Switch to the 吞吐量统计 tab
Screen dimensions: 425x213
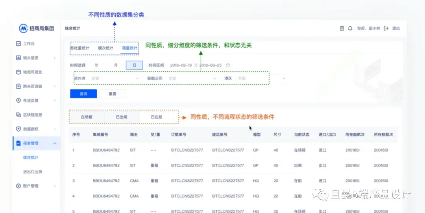click(x=79, y=48)
